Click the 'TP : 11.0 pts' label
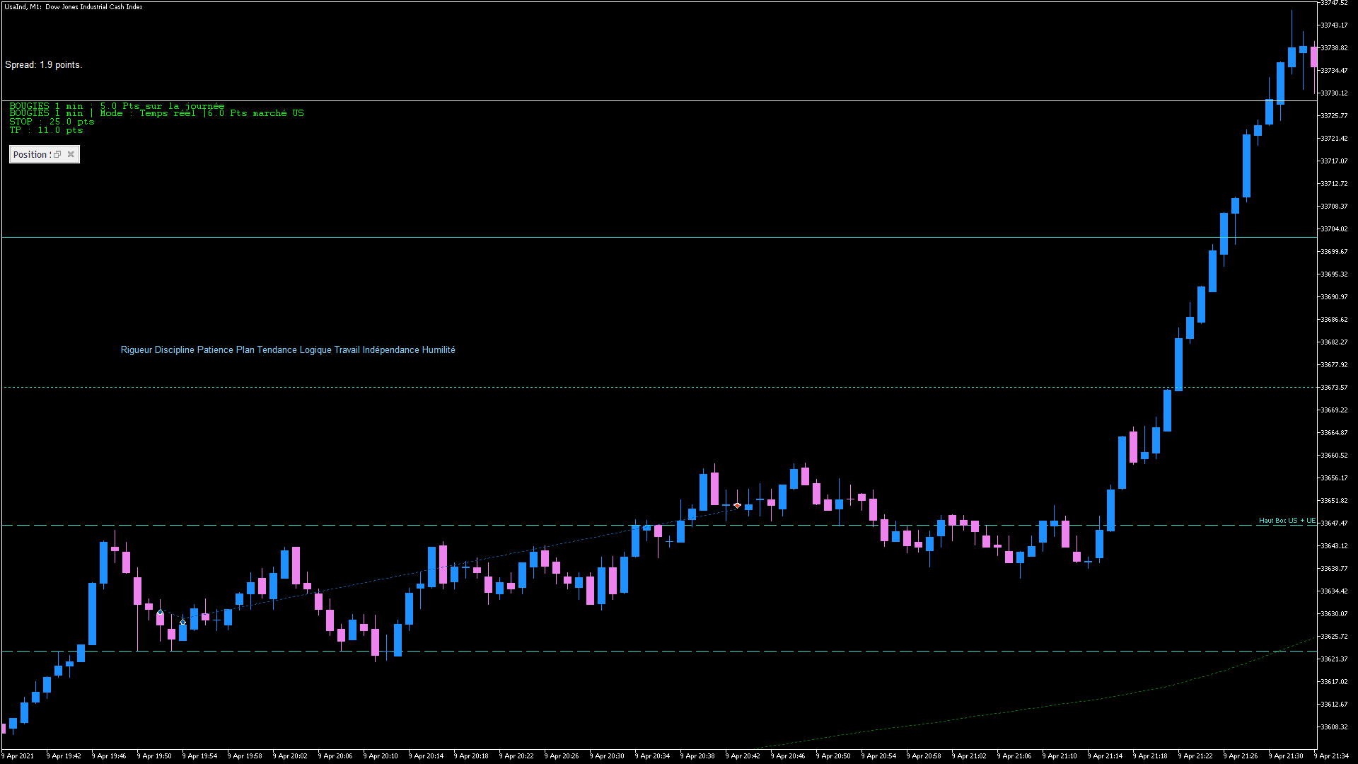This screenshot has width=1358, height=764. point(46,130)
